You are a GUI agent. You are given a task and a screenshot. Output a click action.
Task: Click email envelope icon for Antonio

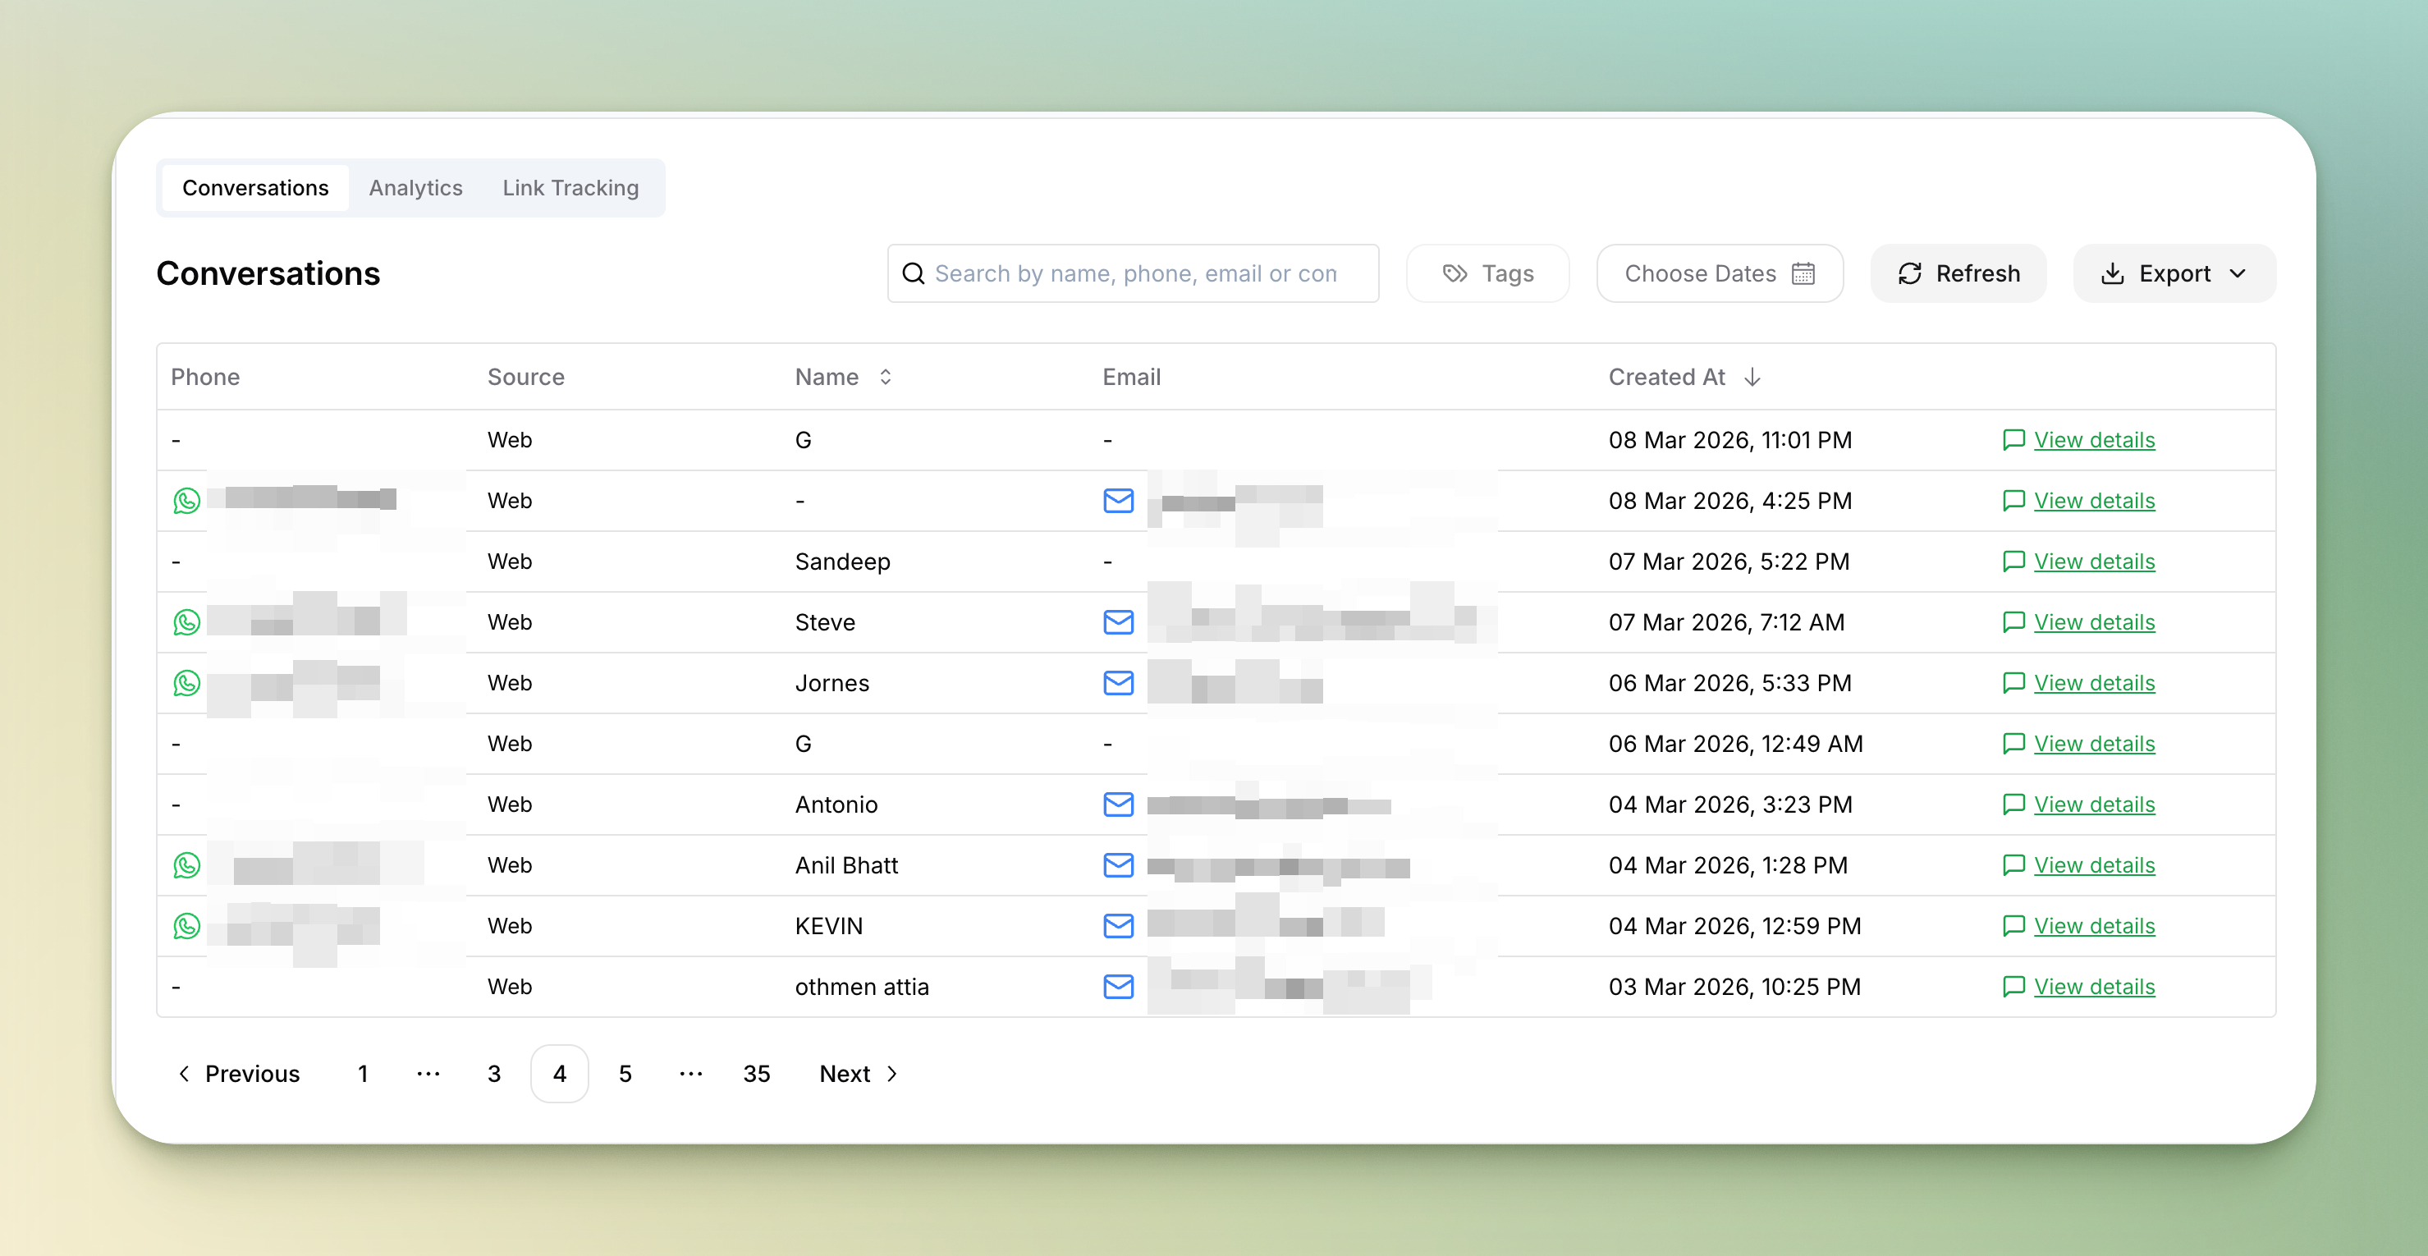coord(1118,804)
